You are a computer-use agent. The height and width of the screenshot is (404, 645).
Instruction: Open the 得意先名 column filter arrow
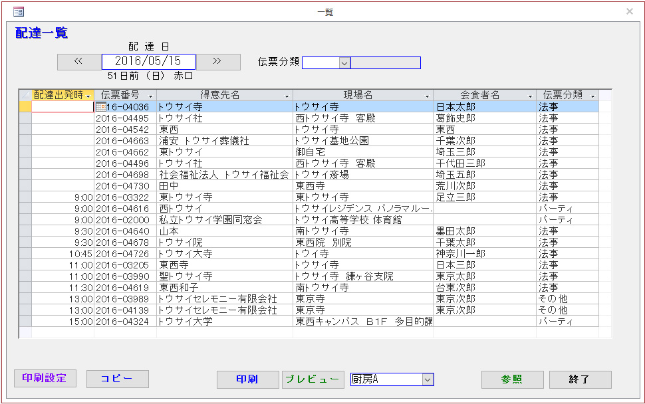coord(287,96)
